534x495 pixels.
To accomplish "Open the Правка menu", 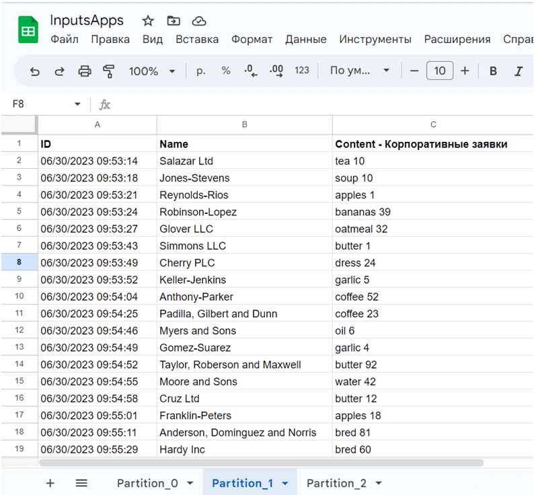I will 110,40.
